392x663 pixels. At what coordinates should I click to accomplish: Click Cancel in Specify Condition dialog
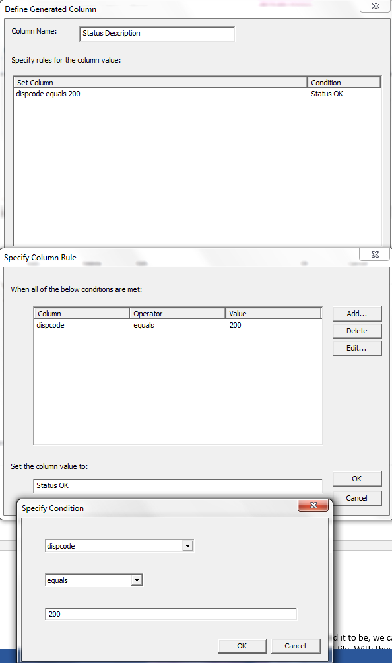click(x=295, y=646)
